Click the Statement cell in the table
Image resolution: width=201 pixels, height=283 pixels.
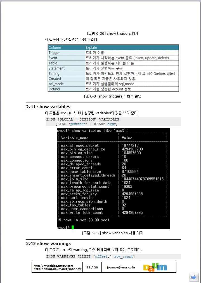coord(67,68)
